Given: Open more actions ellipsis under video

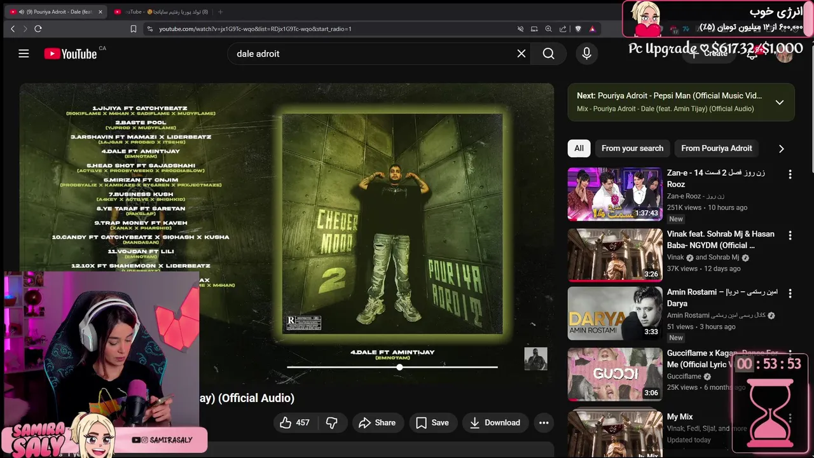Looking at the screenshot, I should pos(544,422).
